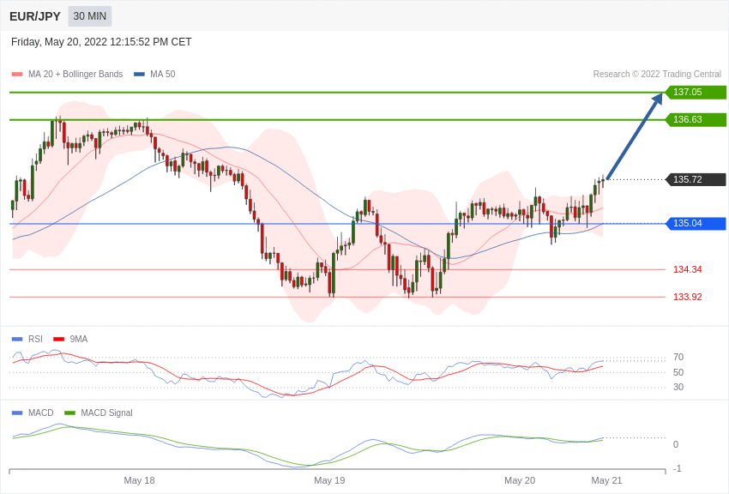
Task: Click the 135.04 pivot price tag
Action: tap(696, 224)
